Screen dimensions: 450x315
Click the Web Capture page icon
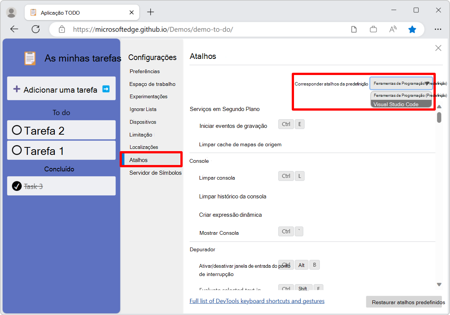[354, 29]
